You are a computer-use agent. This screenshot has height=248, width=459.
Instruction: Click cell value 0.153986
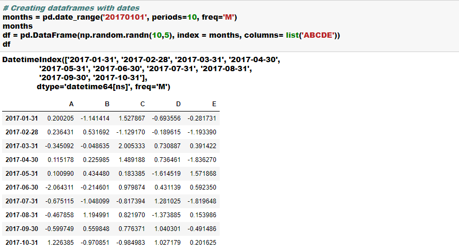[x=203, y=215]
